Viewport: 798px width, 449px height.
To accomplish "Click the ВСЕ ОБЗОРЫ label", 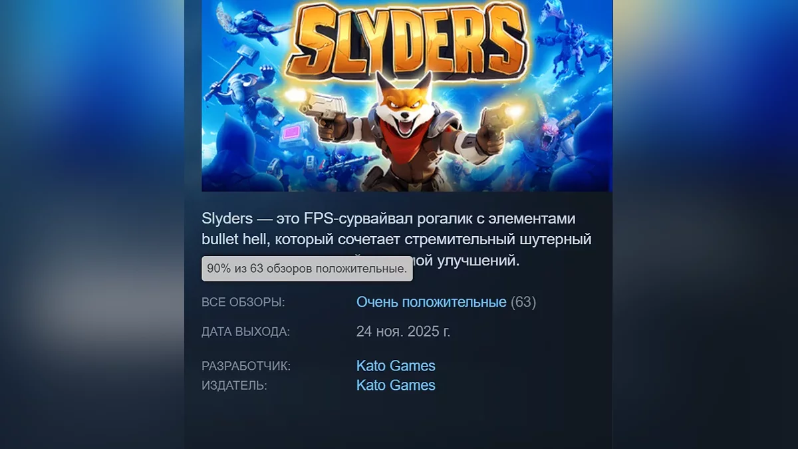I will [x=243, y=303].
